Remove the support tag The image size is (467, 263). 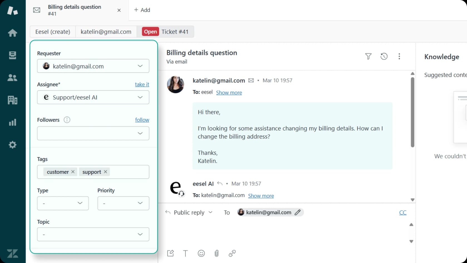coord(105,172)
